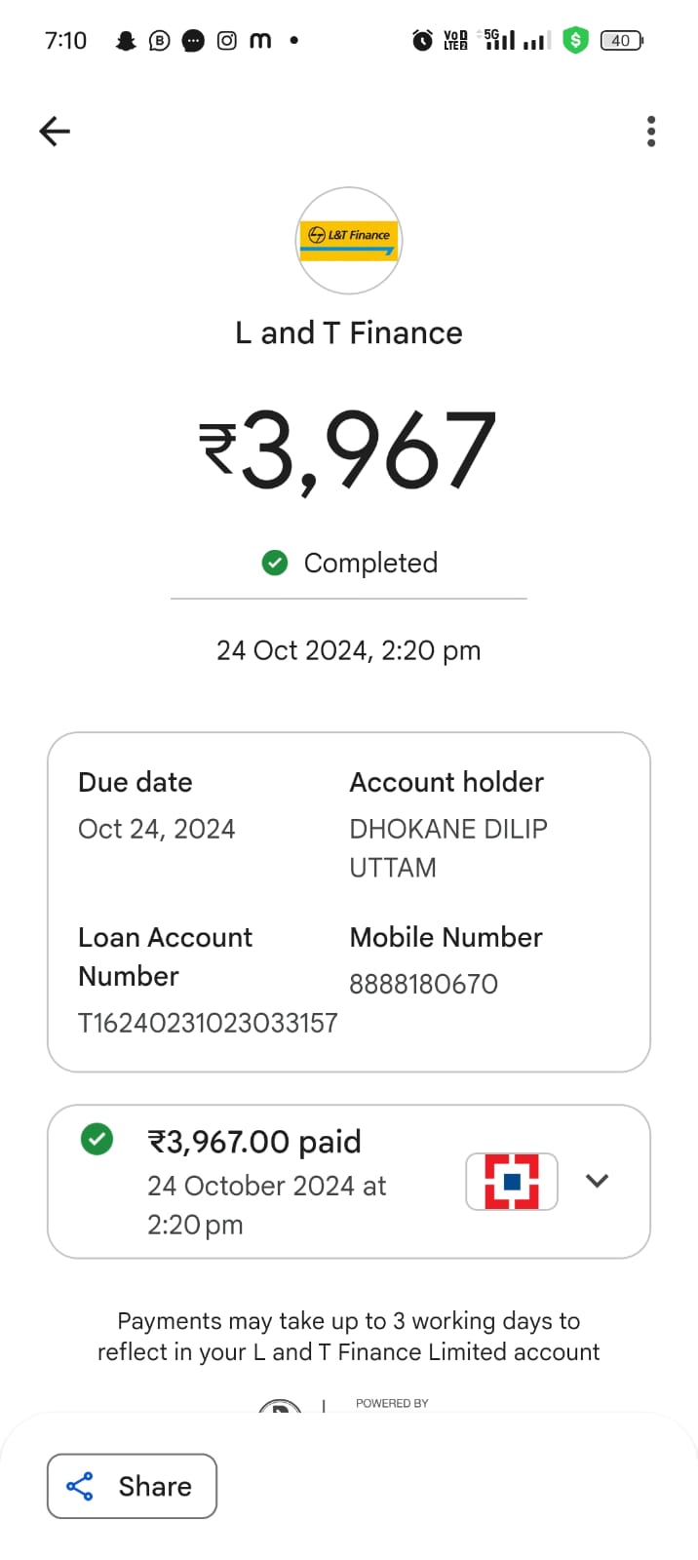Tap the account holder name DHOKANE DILIP UTTAM

pos(448,847)
